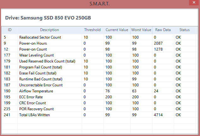Click raw data value 4714
This screenshot has width=200, height=136.
[158, 115]
